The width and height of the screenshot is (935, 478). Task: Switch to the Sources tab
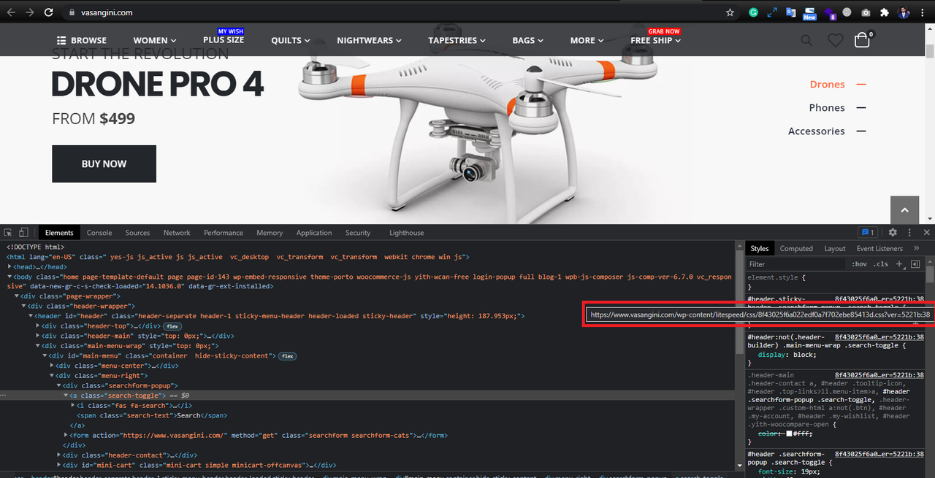[137, 233]
